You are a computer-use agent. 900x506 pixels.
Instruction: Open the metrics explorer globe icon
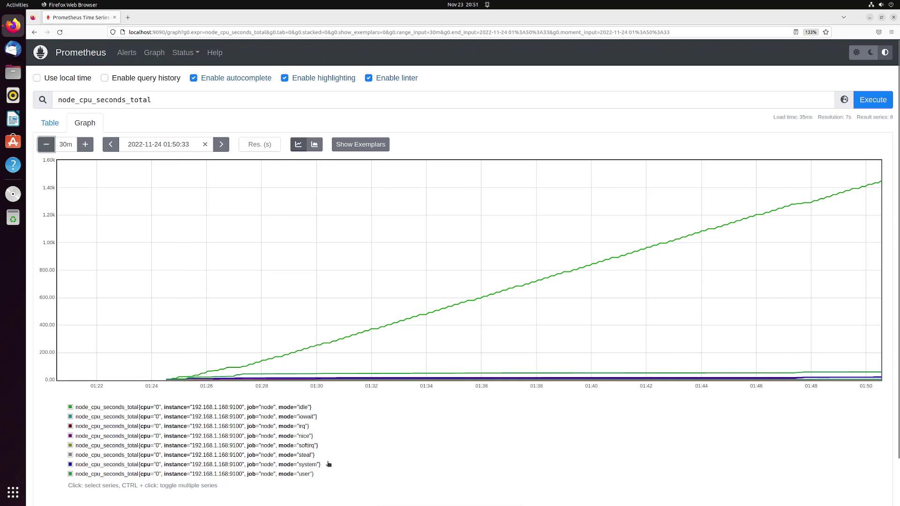[844, 100]
